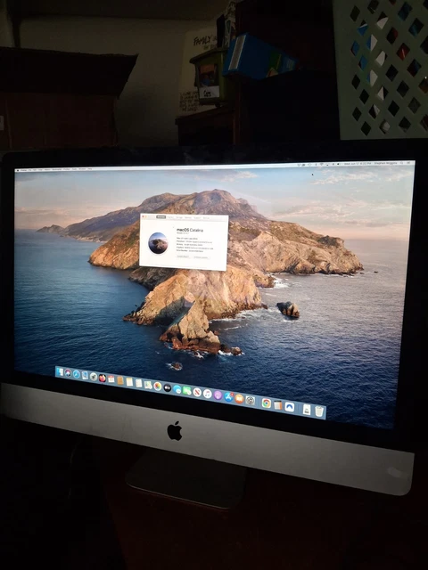Launch Google Chrome from the dock

[267, 403]
